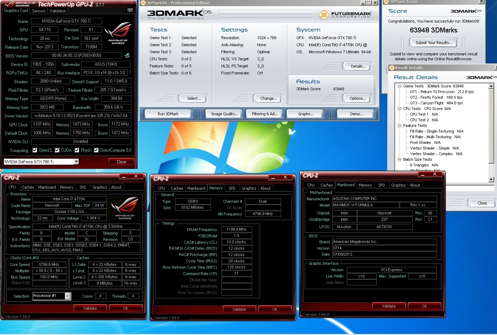Click the Result Details title bar icon
The height and width of the screenshot is (335, 497).
pos(392,68)
